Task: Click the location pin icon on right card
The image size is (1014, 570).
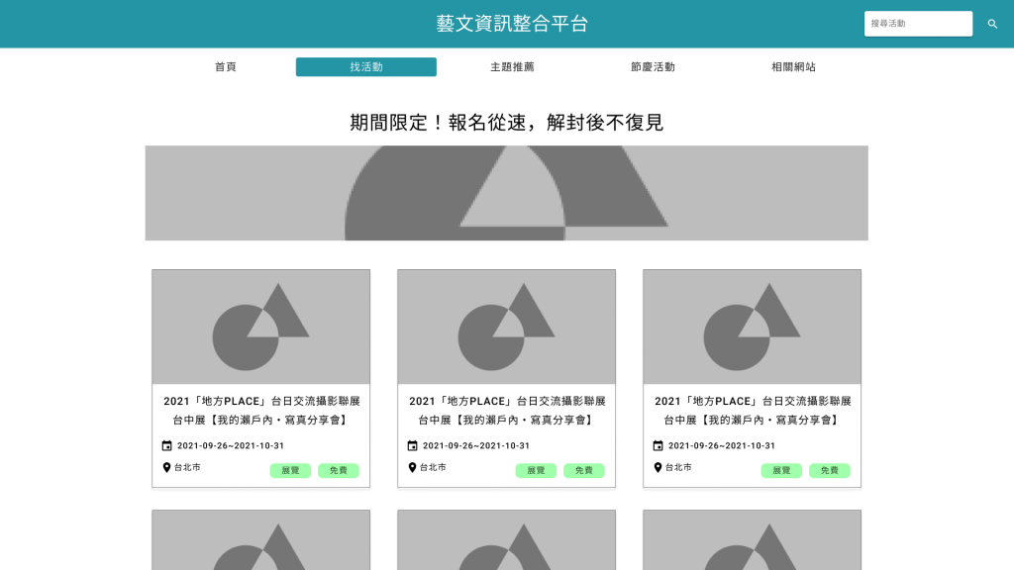Action: (658, 467)
